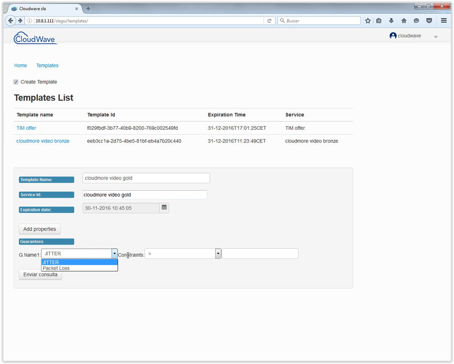
Task: Click the Guarantees label
Action: click(x=47, y=242)
